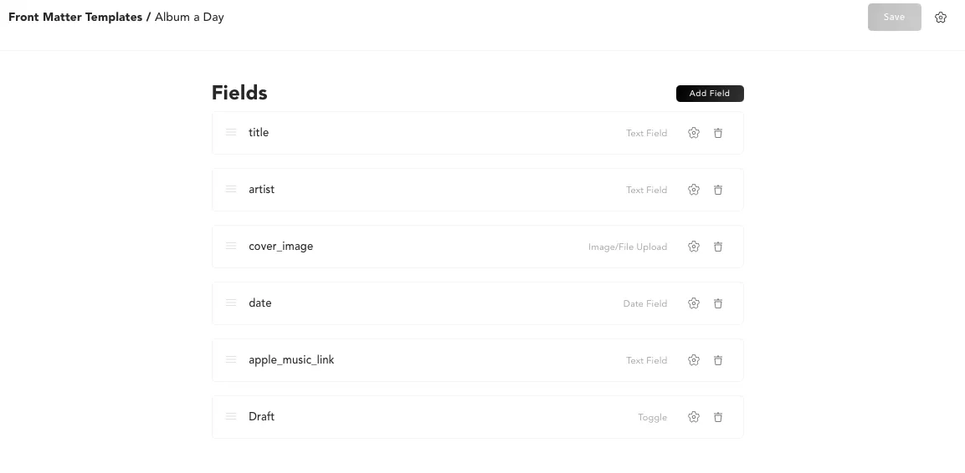Open settings for the Draft toggle field
The width and height of the screenshot is (965, 473).
pyautogui.click(x=694, y=417)
